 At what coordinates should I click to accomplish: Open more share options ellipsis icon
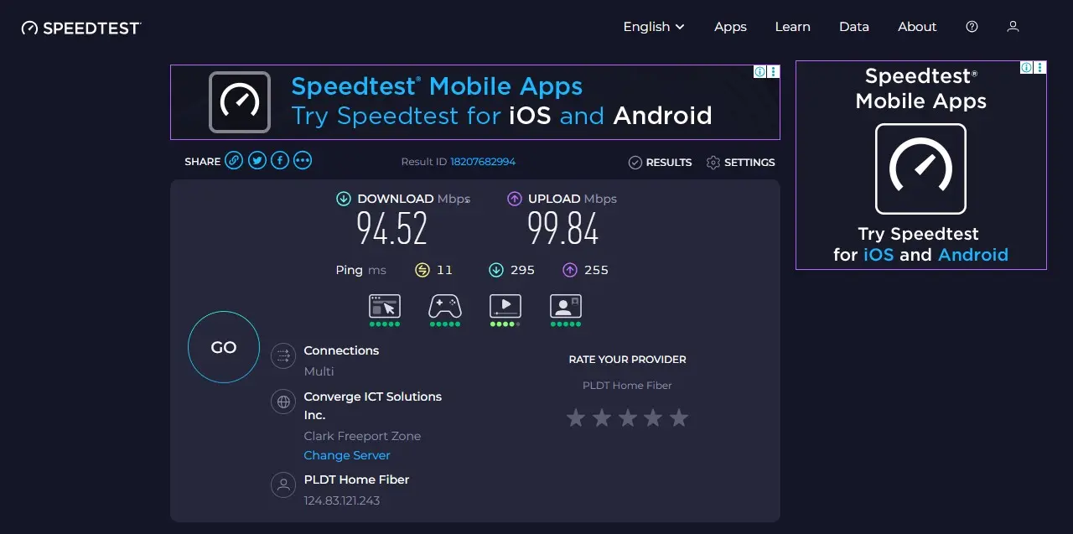(x=303, y=161)
